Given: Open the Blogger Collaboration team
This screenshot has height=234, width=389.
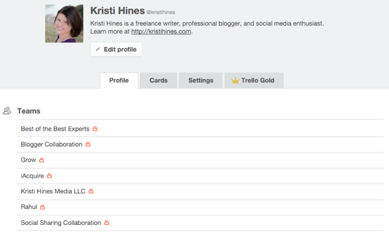Looking at the screenshot, I should click(x=52, y=144).
